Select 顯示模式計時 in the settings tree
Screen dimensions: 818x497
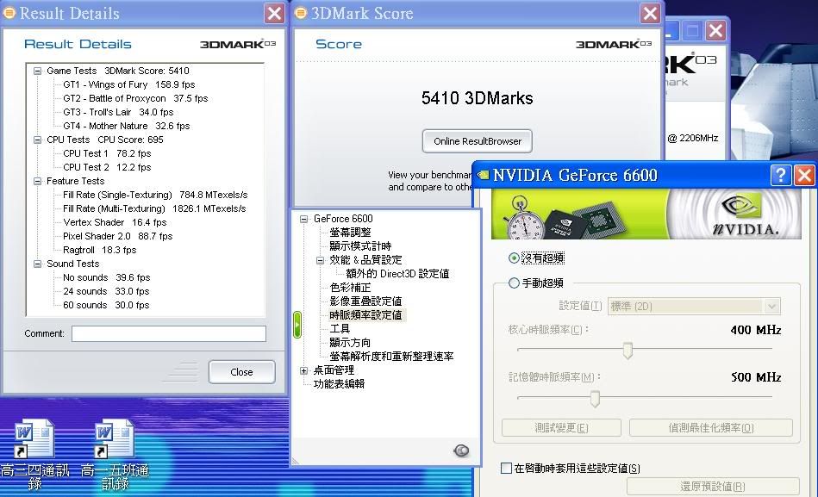point(360,245)
